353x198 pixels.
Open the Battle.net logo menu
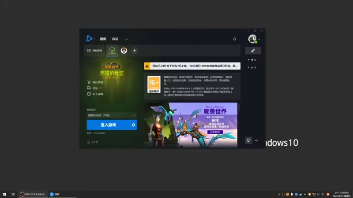pyautogui.click(x=89, y=39)
